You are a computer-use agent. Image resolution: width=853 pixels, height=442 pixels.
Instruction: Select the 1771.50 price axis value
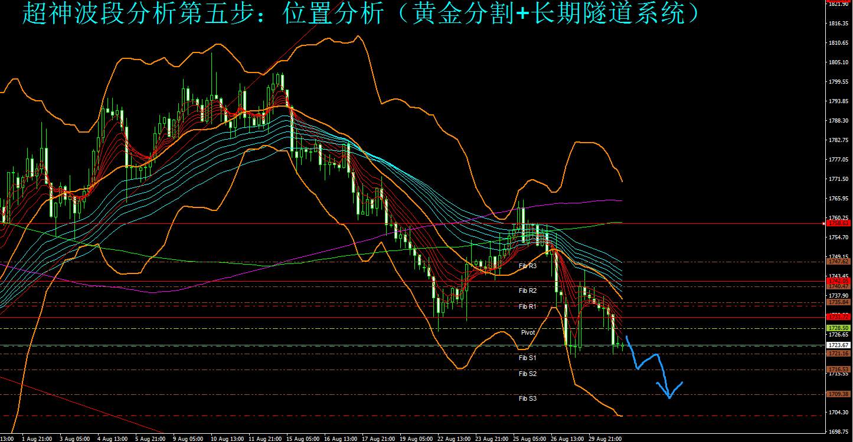[839, 179]
